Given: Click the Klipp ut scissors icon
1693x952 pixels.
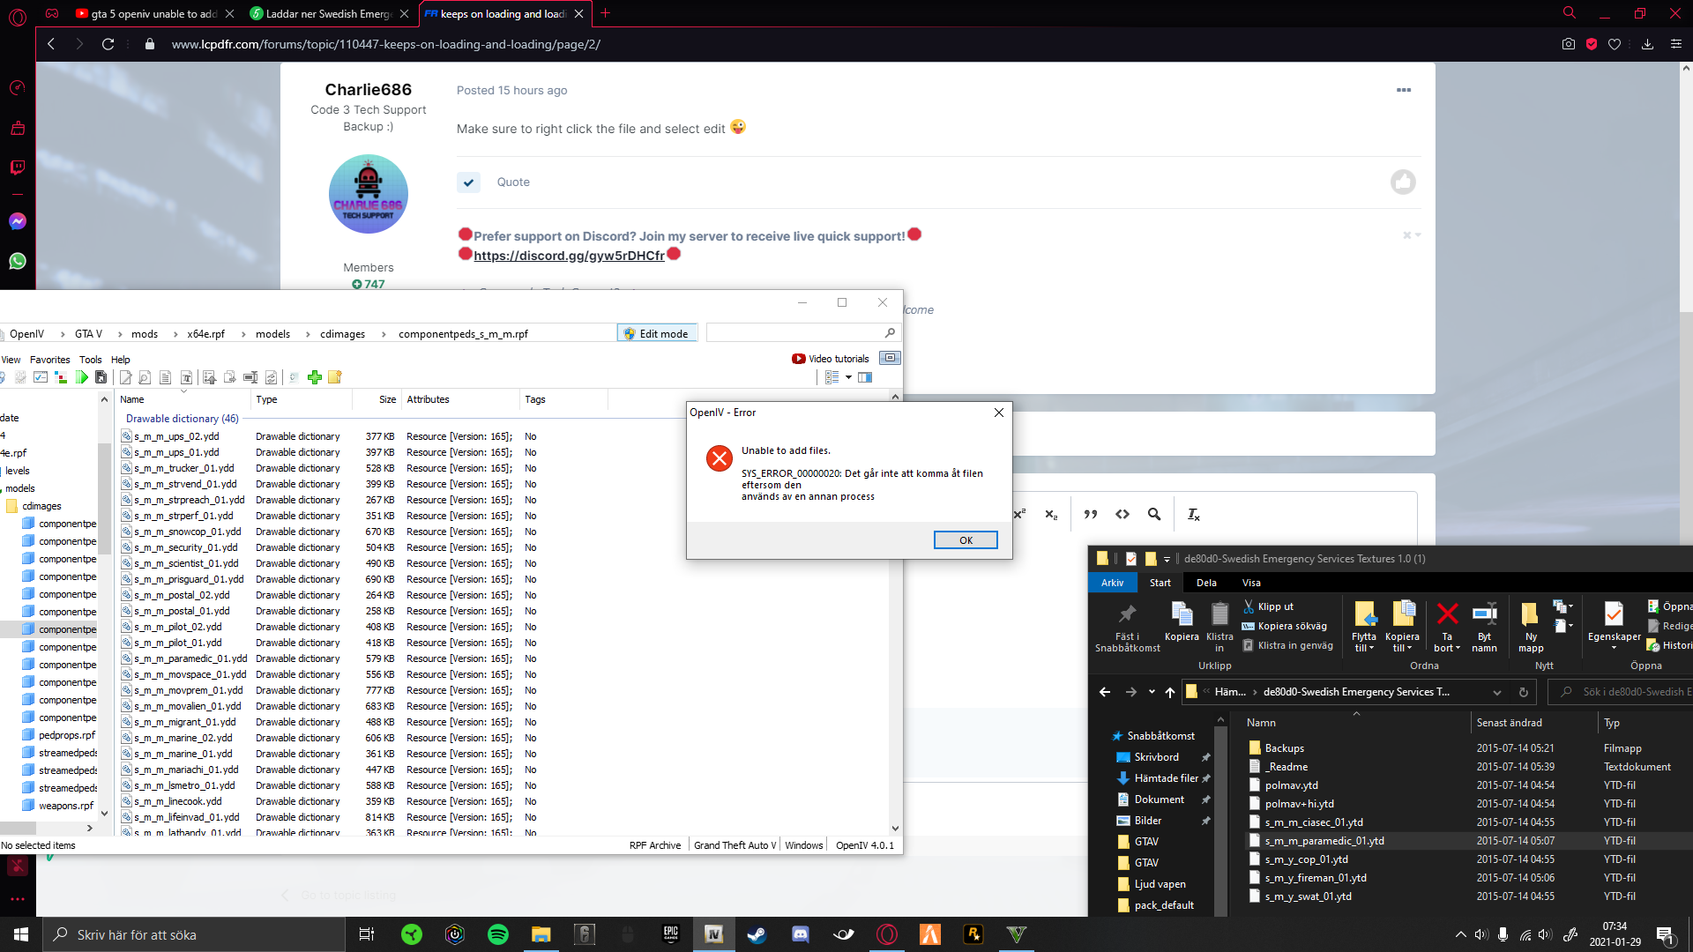Looking at the screenshot, I should (1249, 606).
